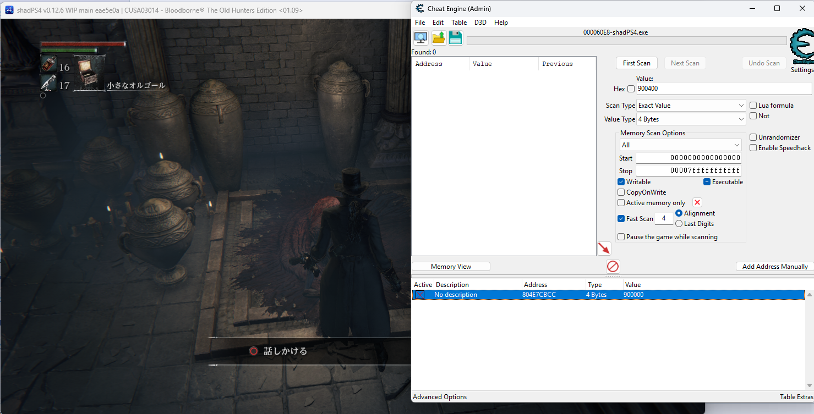This screenshot has width=814, height=414.
Task: Select the Alignment radio button
Action: [x=679, y=213]
